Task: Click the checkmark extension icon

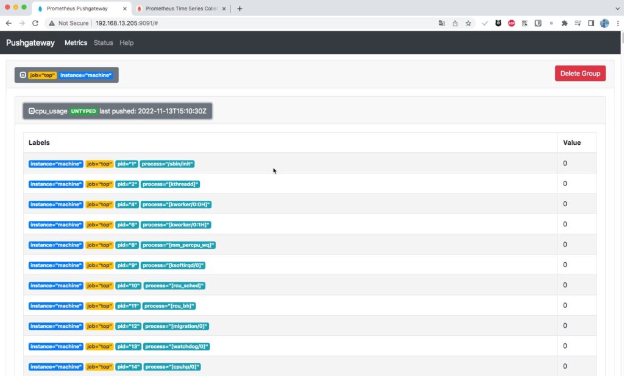Action: [484, 23]
